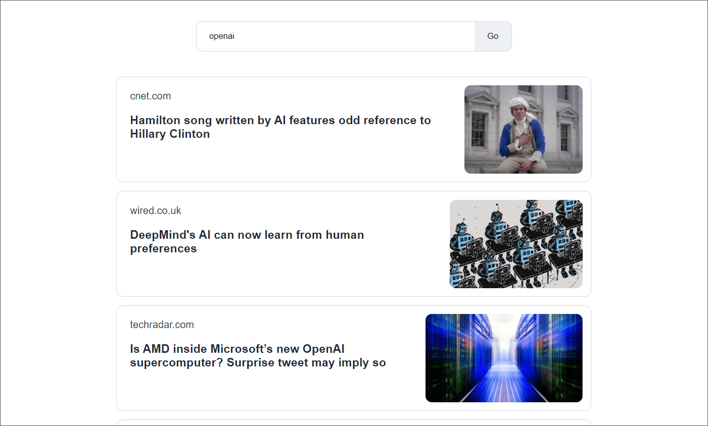Open the AMD Microsoft OpenAI supercomputer headline
This screenshot has width=708, height=426.
pyautogui.click(x=258, y=356)
